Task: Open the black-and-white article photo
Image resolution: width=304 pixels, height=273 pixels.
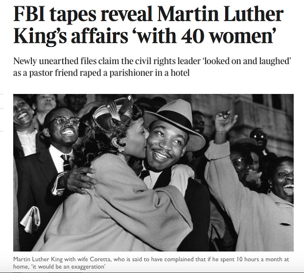Action: tap(153, 173)
